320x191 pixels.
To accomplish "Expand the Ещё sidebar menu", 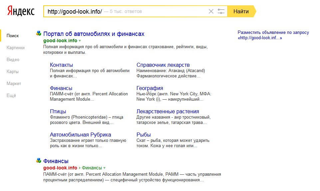I will click(11, 96).
